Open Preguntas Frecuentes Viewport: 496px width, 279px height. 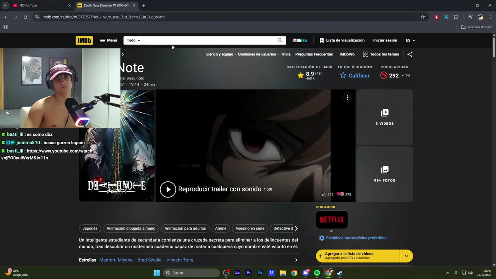coord(314,54)
